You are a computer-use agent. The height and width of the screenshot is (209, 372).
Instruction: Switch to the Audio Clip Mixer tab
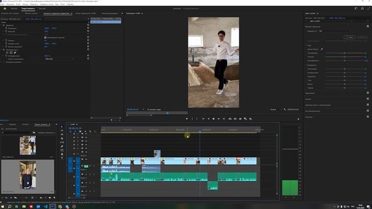[85, 13]
